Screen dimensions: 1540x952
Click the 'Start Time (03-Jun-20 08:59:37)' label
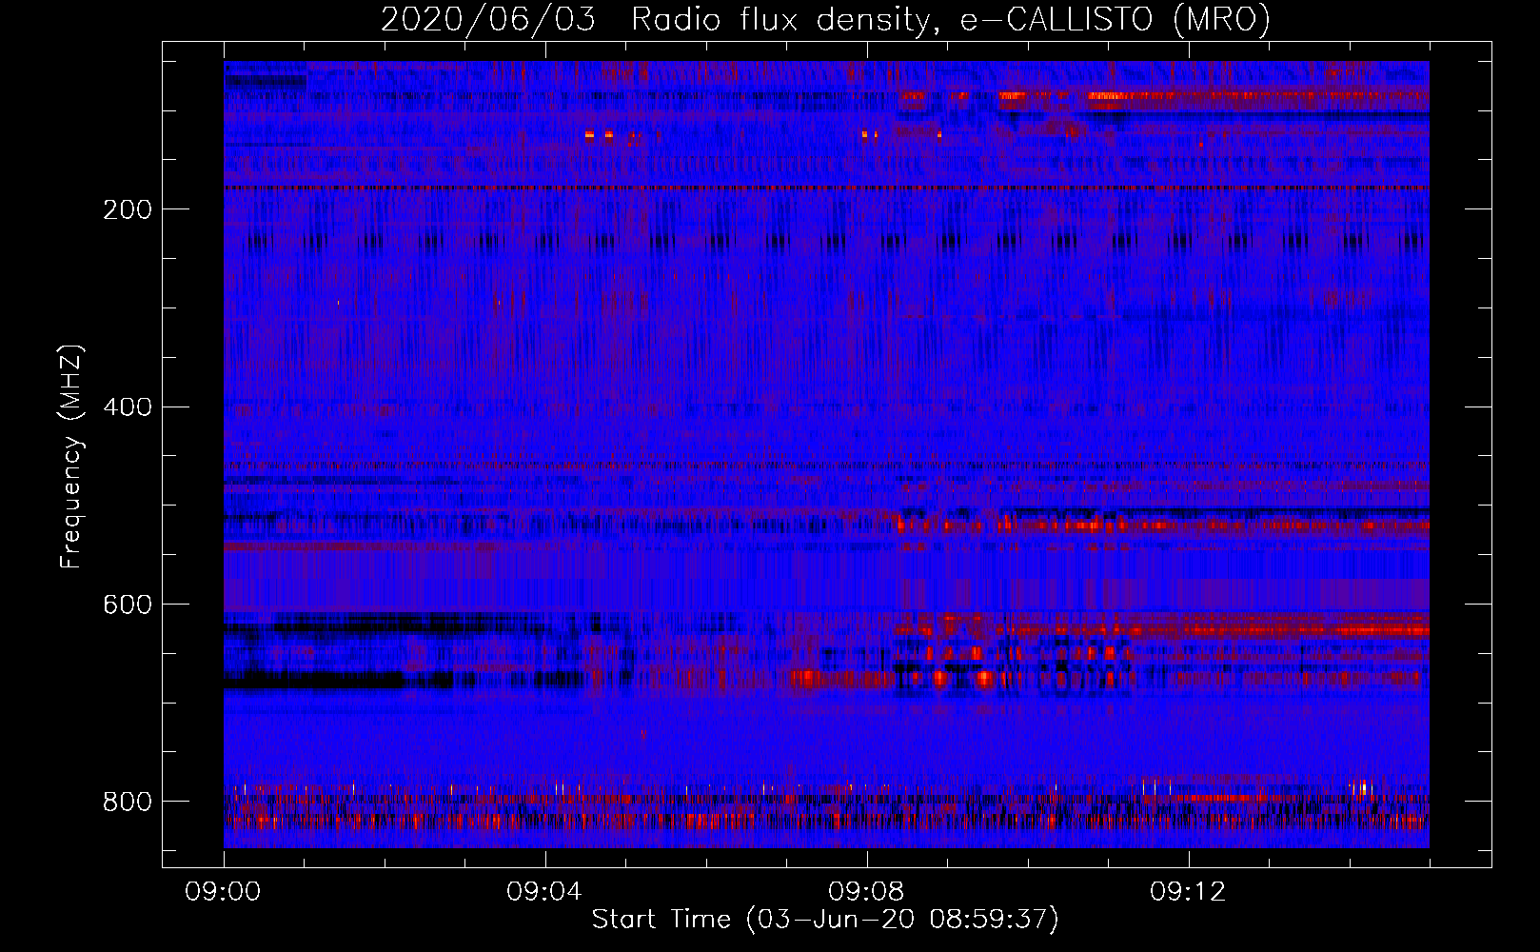pyautogui.click(x=825, y=920)
